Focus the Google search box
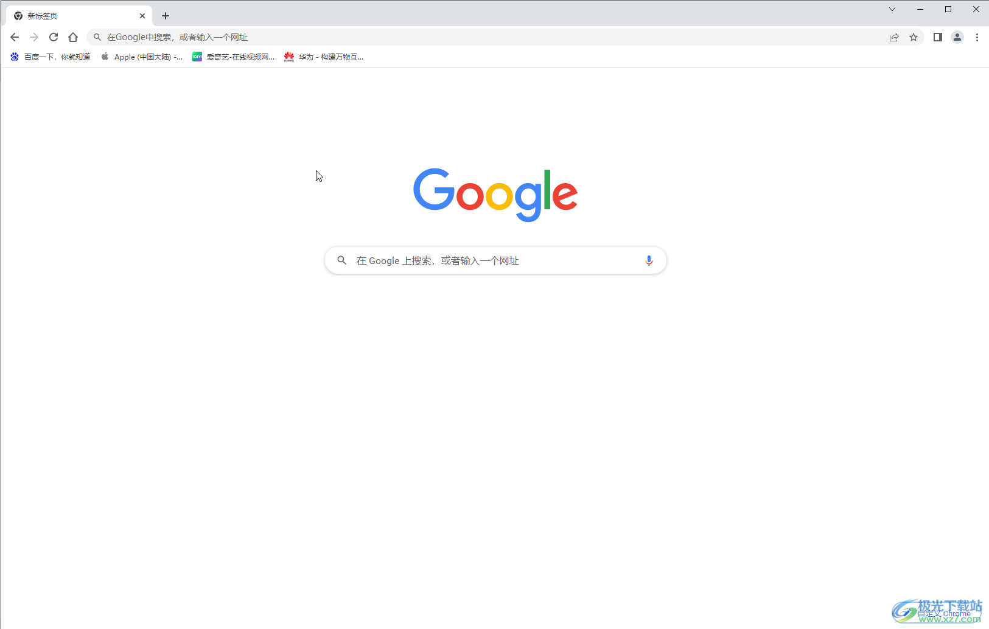Image resolution: width=989 pixels, height=629 pixels. [x=495, y=260]
